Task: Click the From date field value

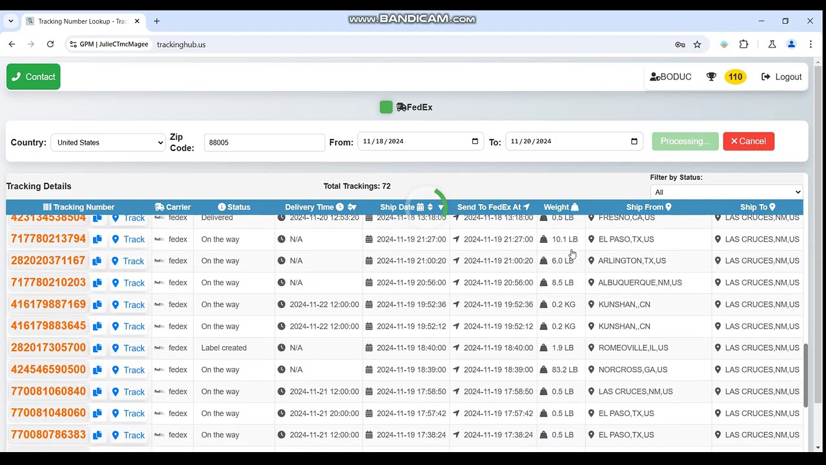Action: coord(383,141)
